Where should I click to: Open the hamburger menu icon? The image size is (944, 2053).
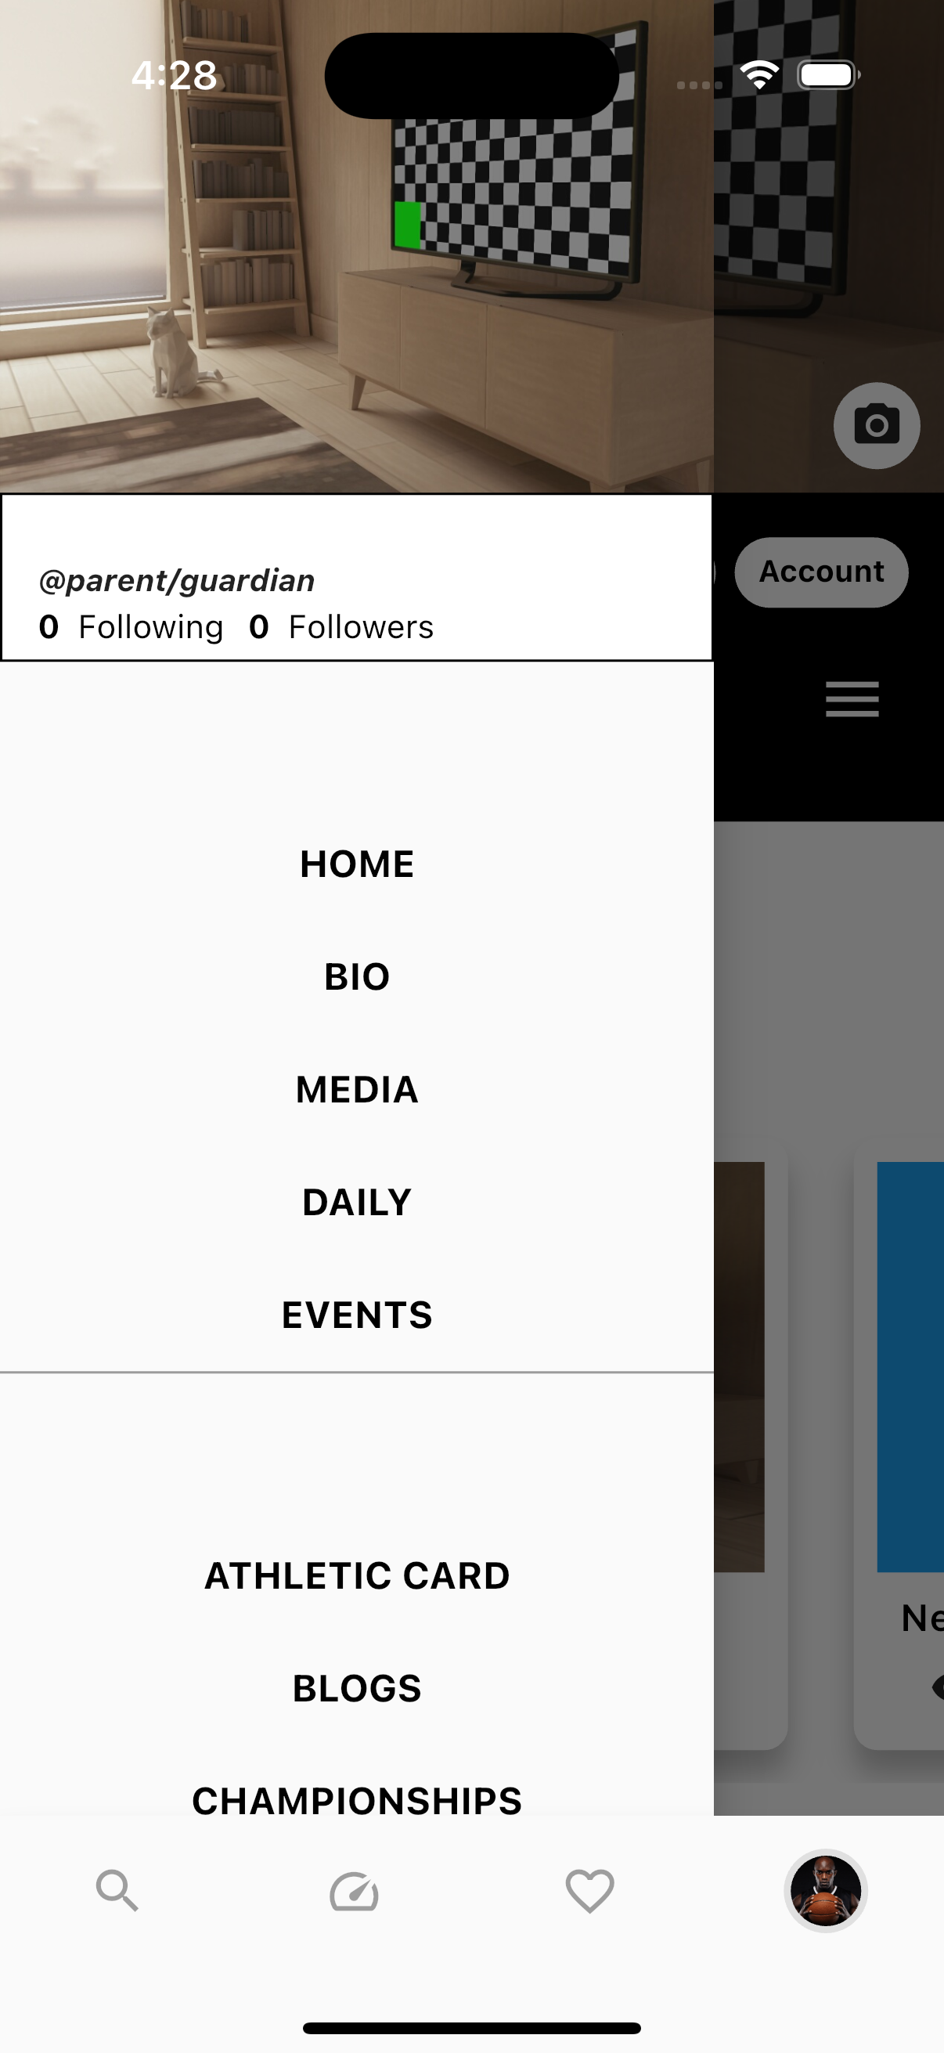point(852,699)
